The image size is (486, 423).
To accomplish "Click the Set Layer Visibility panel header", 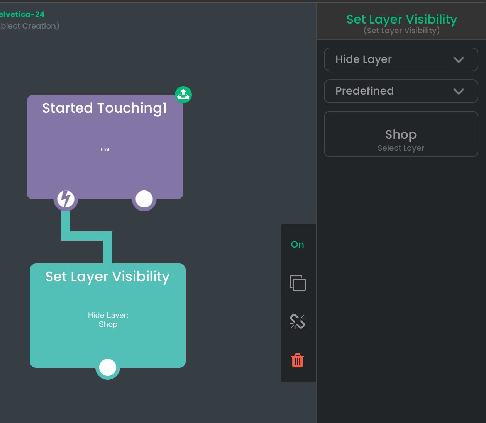I will [x=401, y=23].
